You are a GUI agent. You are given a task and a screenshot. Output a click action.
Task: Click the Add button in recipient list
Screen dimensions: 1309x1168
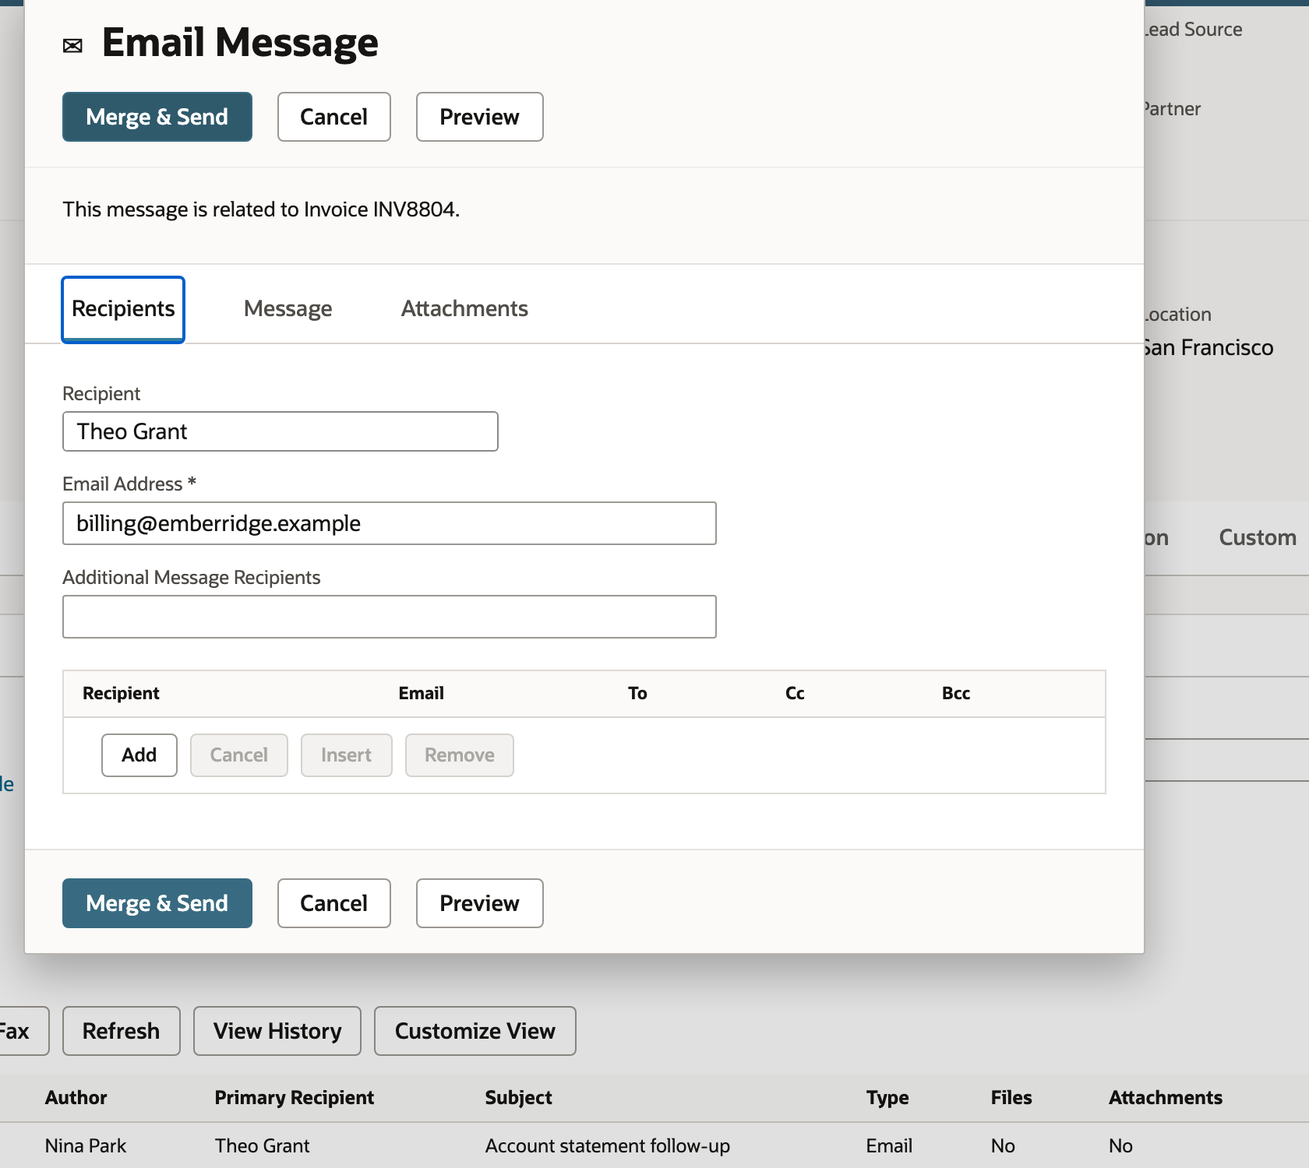[x=139, y=755]
